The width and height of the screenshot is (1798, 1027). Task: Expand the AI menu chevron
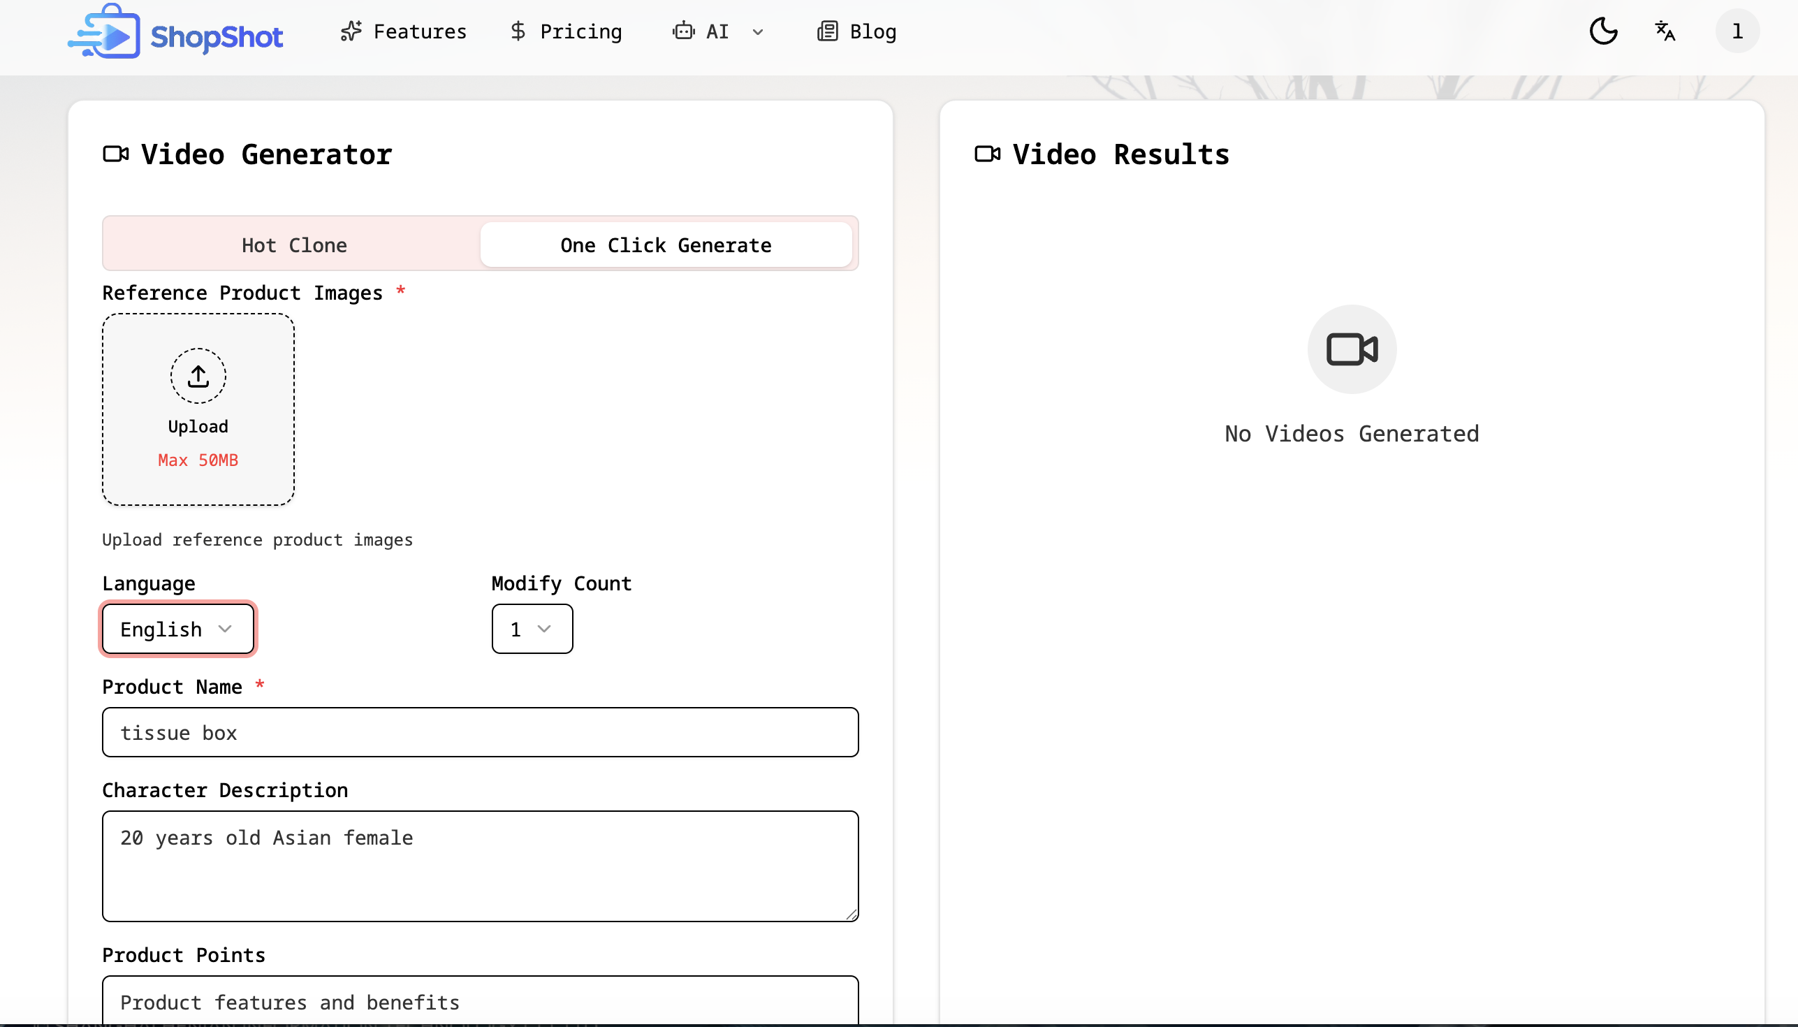(758, 31)
